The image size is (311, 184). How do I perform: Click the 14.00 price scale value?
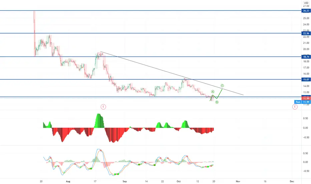click(x=306, y=86)
